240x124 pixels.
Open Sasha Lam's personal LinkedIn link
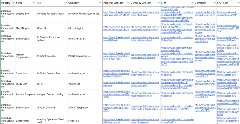[x=116, y=73]
